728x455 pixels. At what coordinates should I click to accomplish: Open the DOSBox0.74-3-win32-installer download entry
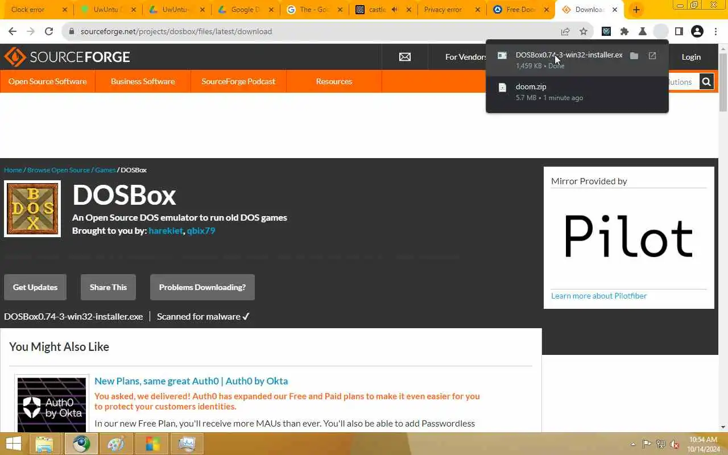[x=577, y=60]
